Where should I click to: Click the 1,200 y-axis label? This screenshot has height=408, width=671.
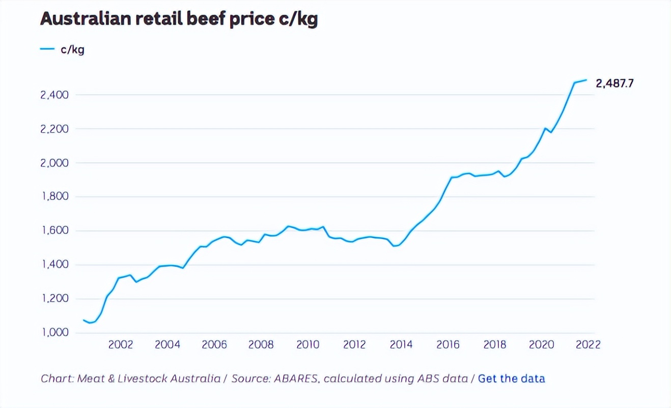coord(55,299)
